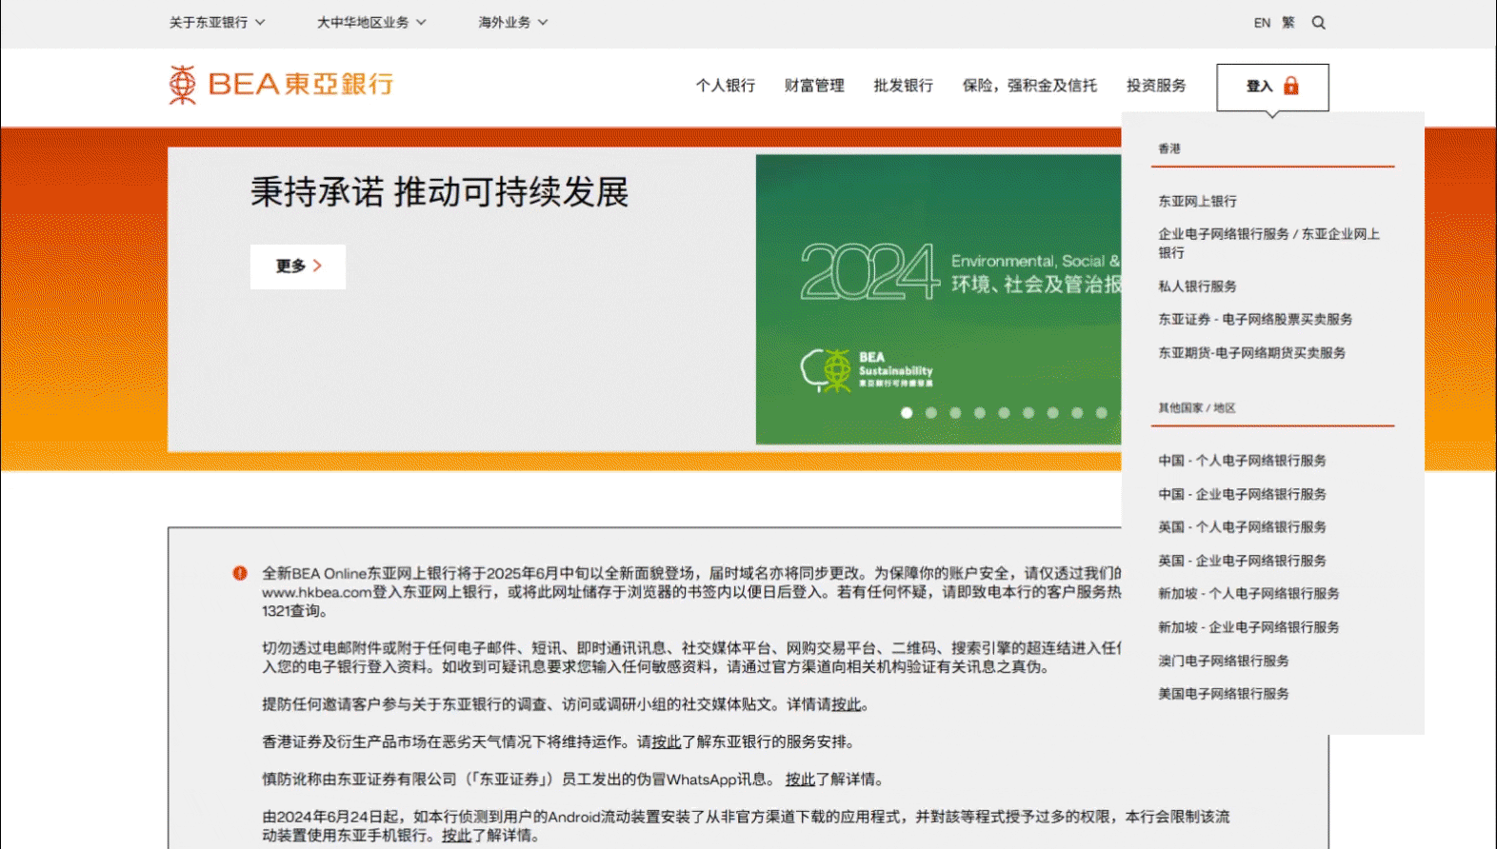Viewport: 1497px width, 849px height.
Task: Open 澳门电子网络银行服务 link
Action: [x=1223, y=661]
